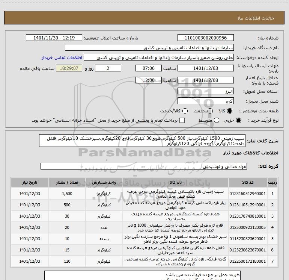Select the متوسط purchase type radio

[217, 120]
